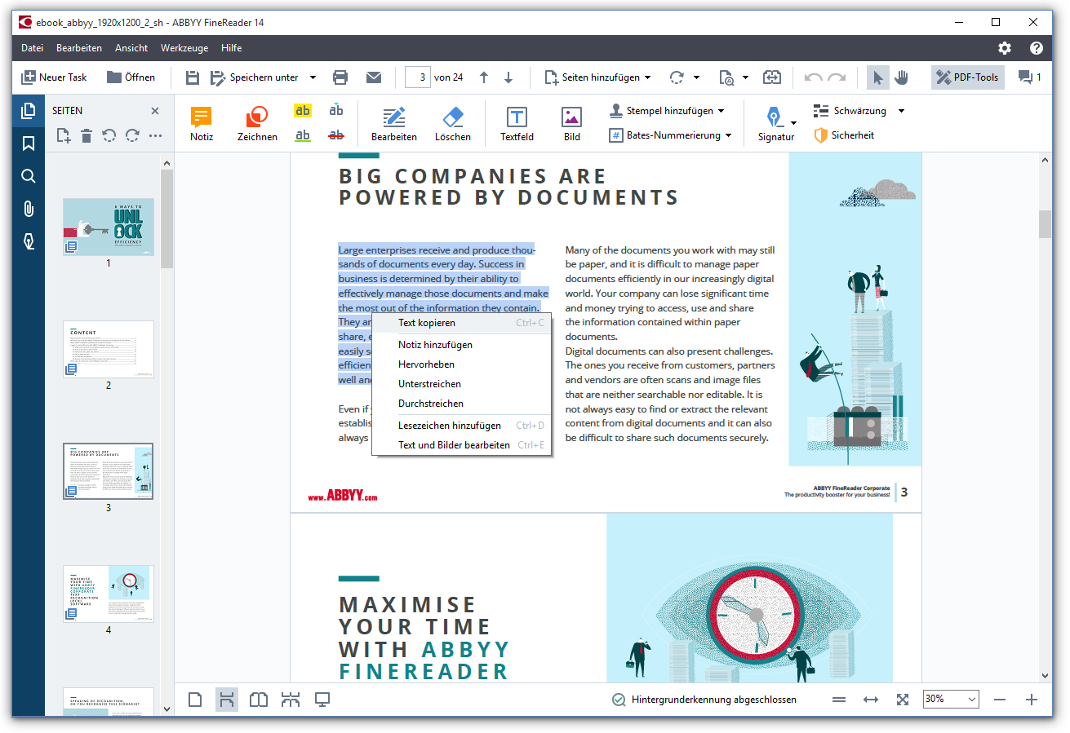This screenshot has width=1070, height=733.
Task: Open the Sicherheit security settings
Action: [844, 135]
